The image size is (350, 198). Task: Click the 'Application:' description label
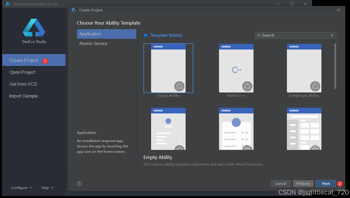(87, 133)
